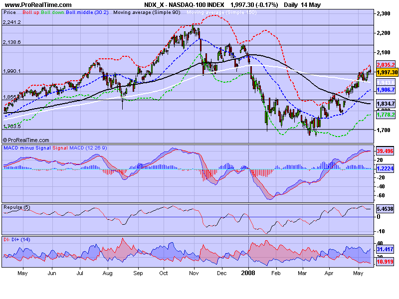Screen dimensions: 399x299
Task: Click the 1,700 price axis tick
Action: (x=384, y=130)
